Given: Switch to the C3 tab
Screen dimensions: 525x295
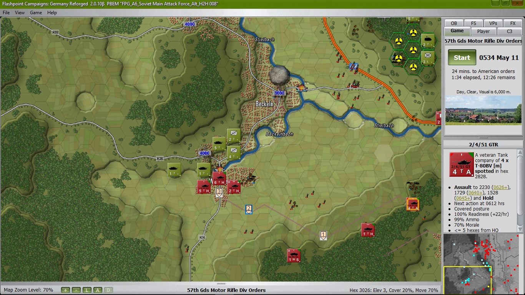Looking at the screenshot, I should tap(510, 31).
